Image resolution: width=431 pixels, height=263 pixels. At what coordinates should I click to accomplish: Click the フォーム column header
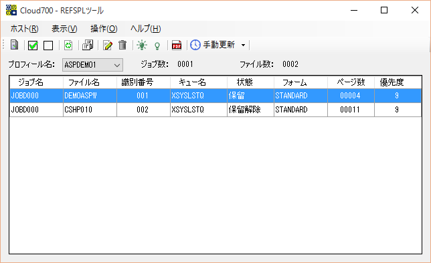300,82
